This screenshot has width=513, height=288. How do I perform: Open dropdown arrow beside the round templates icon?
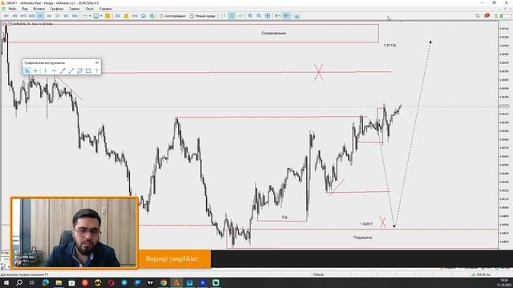tap(101, 16)
